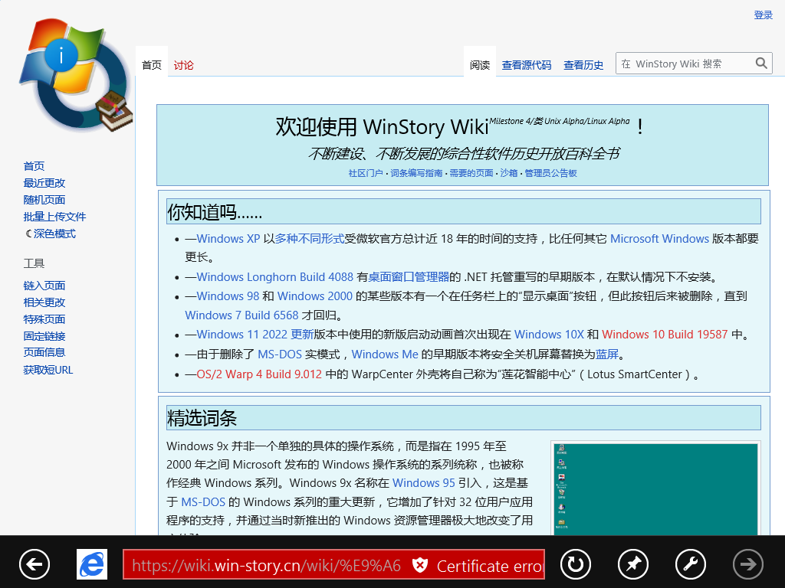This screenshot has height=588, width=785.
Task: Open 相关更改 tool link
Action: [x=44, y=302]
